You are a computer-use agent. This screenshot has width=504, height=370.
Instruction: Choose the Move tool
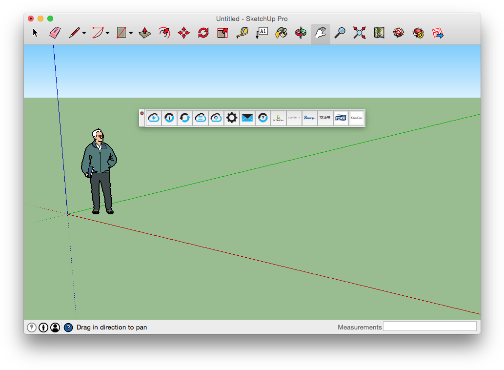pyautogui.click(x=183, y=33)
